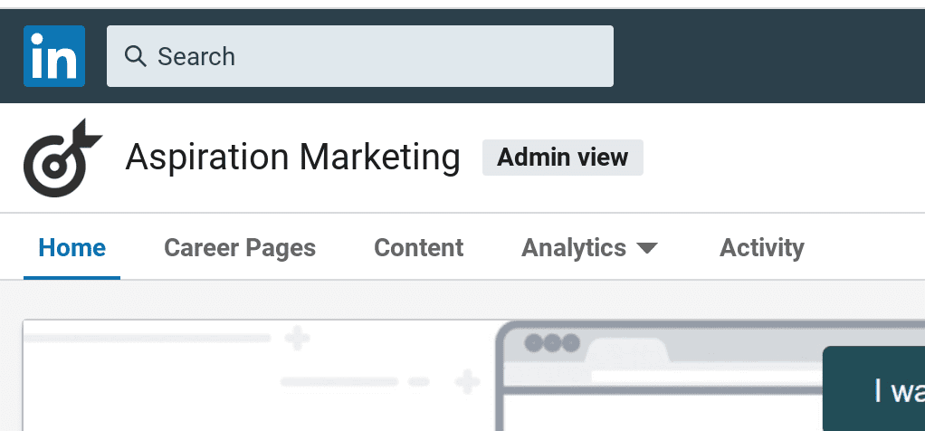Switch to the Home tab

point(72,248)
